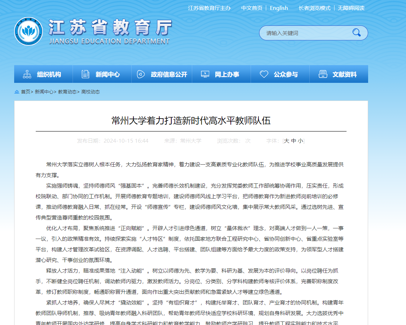The height and width of the screenshot is (325, 406).
Task: Click the Jiangsu Education Department round logo
Action: [28, 32]
